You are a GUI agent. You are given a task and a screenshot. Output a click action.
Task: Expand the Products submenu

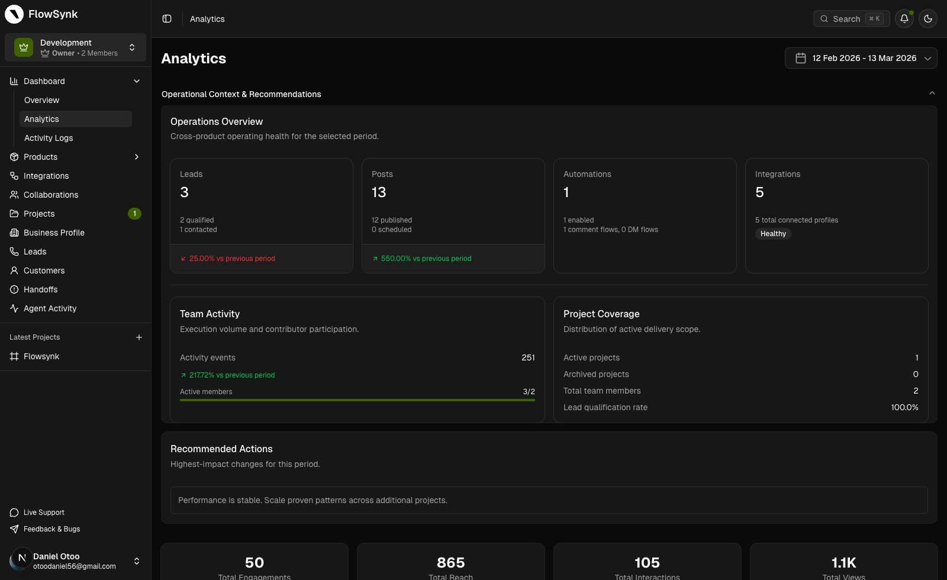tap(40, 157)
